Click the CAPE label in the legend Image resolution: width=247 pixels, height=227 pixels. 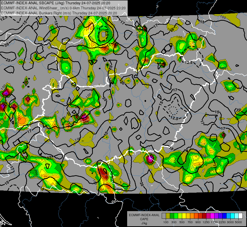tap(144, 219)
